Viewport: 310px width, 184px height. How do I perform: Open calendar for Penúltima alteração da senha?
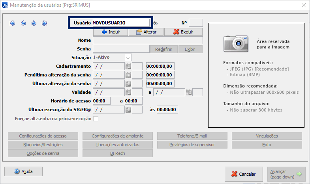128,75
